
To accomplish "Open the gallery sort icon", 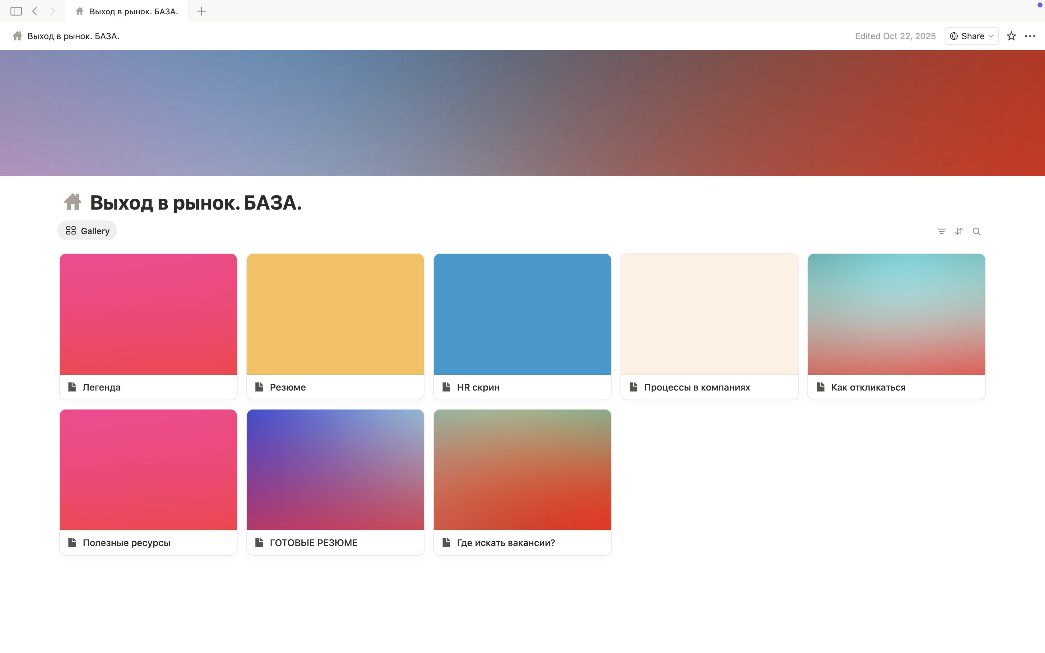I will (x=959, y=231).
